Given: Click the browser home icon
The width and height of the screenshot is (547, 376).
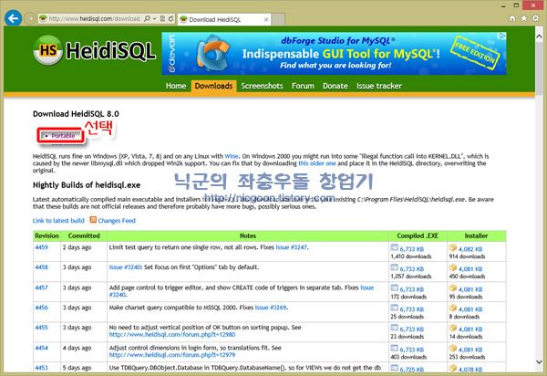Looking at the screenshot, I should (512, 18).
